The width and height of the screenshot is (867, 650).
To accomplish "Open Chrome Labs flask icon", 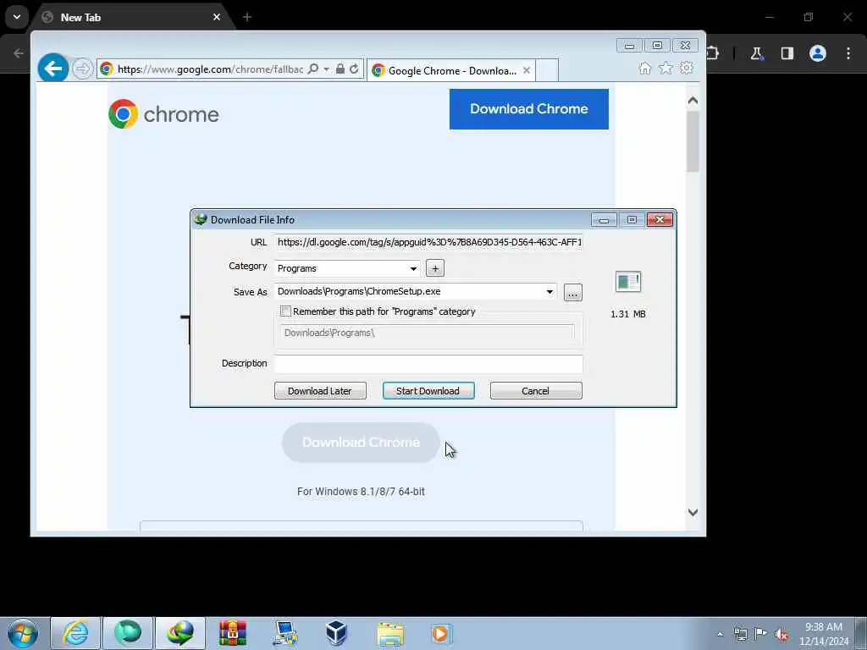I will coord(756,53).
